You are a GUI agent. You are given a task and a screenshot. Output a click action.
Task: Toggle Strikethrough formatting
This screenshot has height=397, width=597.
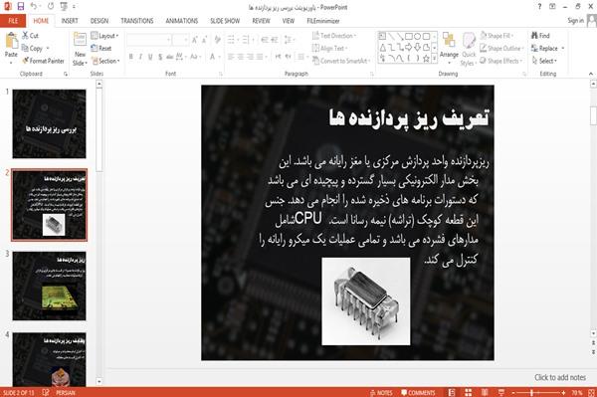tap(170, 57)
